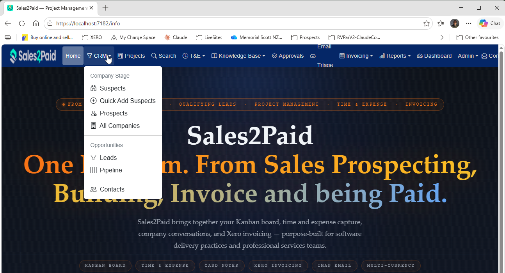Screen dimensions: 505x273
Task: Collapse the CRM dropdown menu
Action: click(99, 56)
